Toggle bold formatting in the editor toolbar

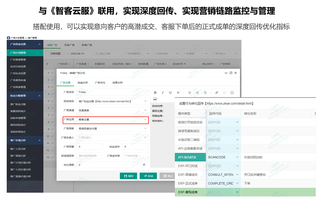155,93
